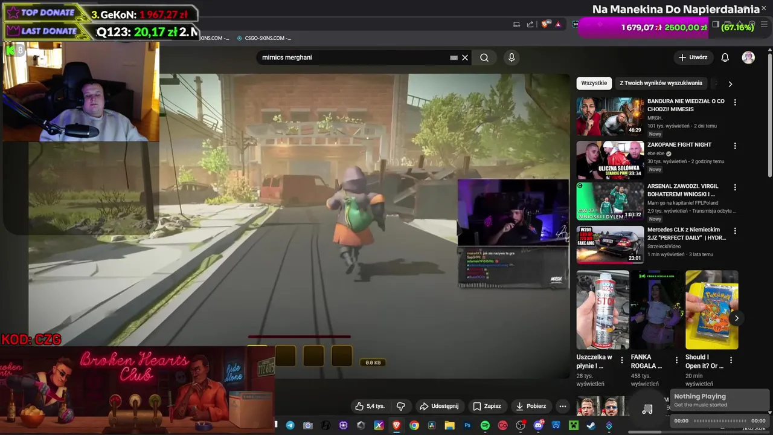Open more actions below the video
The height and width of the screenshot is (435, 773).
563,406
